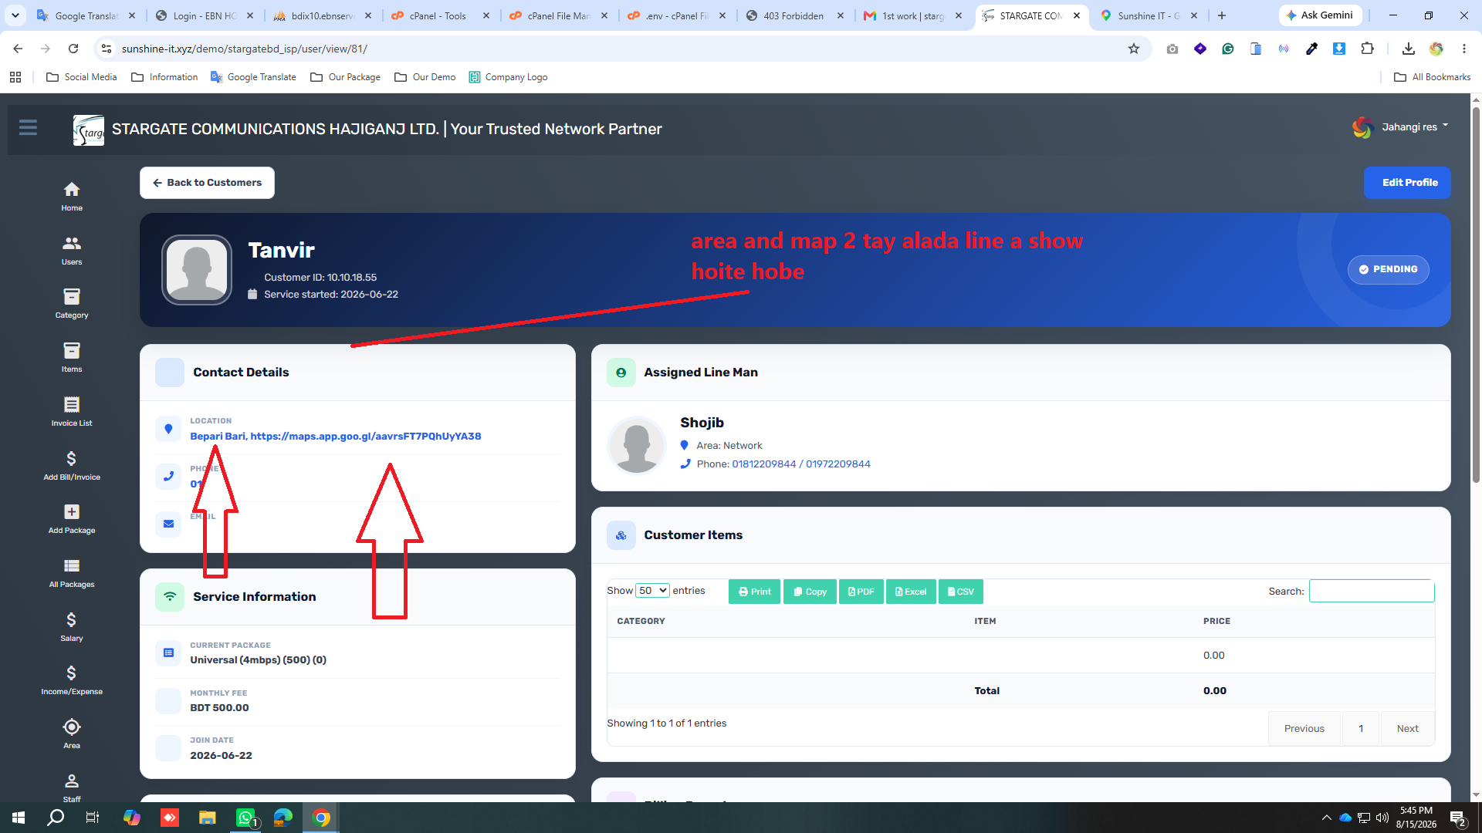Open All Packages in sidebar
Viewport: 1482px width, 833px height.
[x=72, y=572]
